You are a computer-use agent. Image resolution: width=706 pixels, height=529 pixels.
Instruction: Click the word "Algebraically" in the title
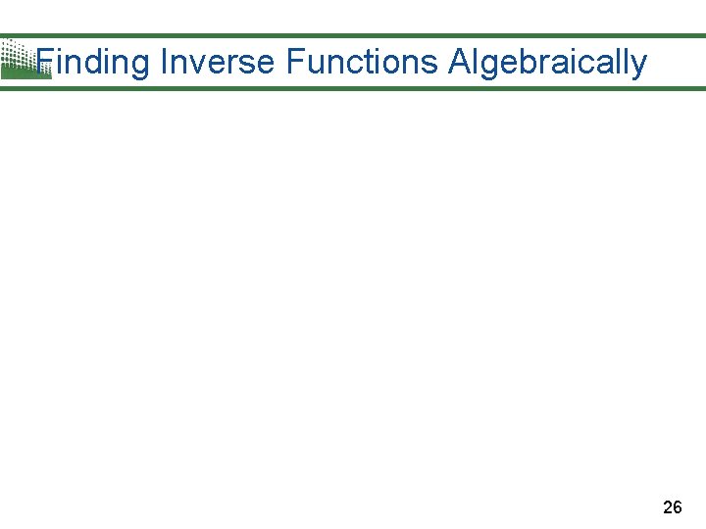pos(547,63)
